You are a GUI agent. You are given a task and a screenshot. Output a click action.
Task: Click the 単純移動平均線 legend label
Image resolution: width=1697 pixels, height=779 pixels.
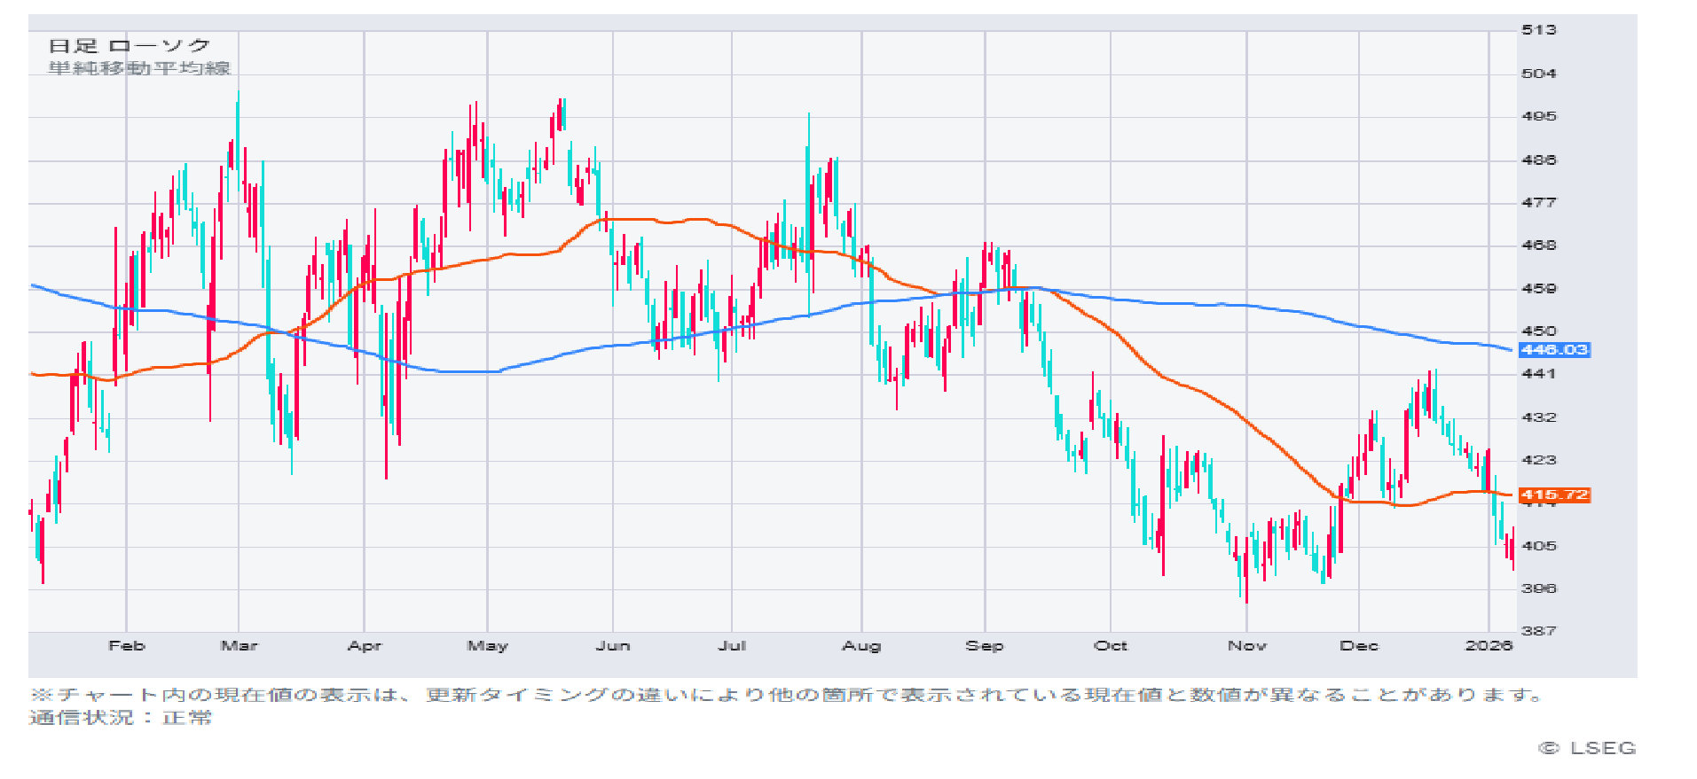[x=139, y=68]
